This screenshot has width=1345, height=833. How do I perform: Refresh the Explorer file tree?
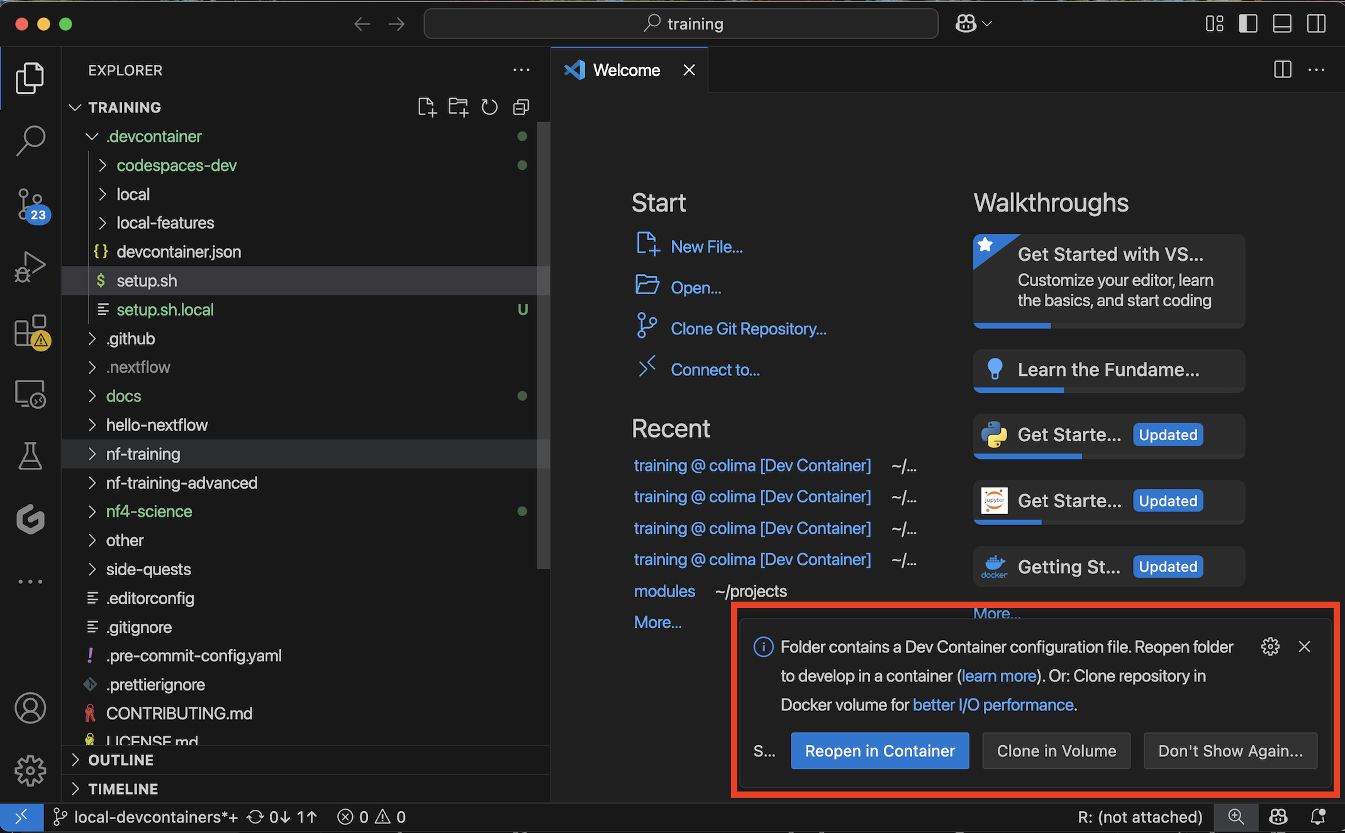[489, 107]
